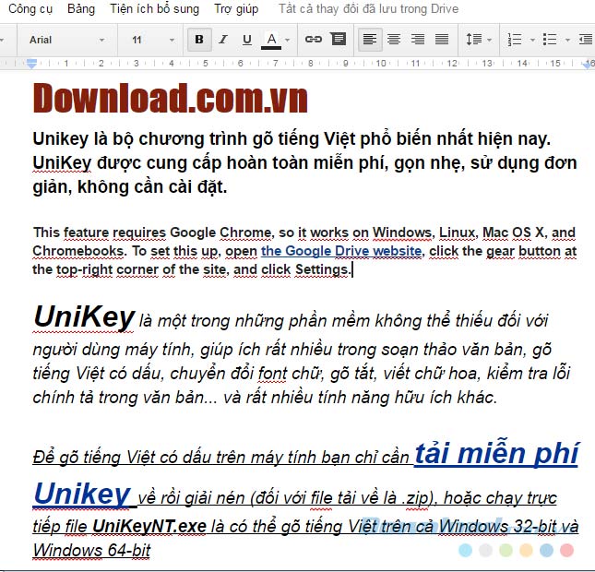
Task: Open Bảng menu
Action: (81, 8)
